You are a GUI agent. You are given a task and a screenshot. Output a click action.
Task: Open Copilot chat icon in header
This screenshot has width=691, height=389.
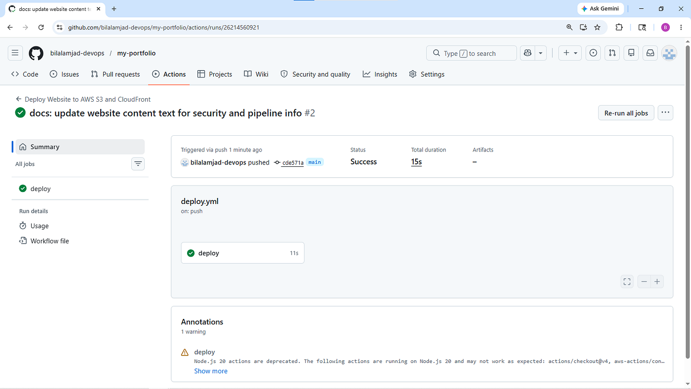(x=528, y=53)
